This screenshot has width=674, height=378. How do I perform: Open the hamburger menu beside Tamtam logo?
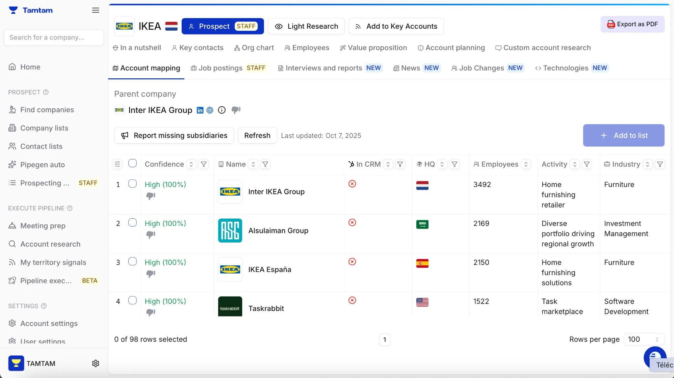[x=95, y=10]
